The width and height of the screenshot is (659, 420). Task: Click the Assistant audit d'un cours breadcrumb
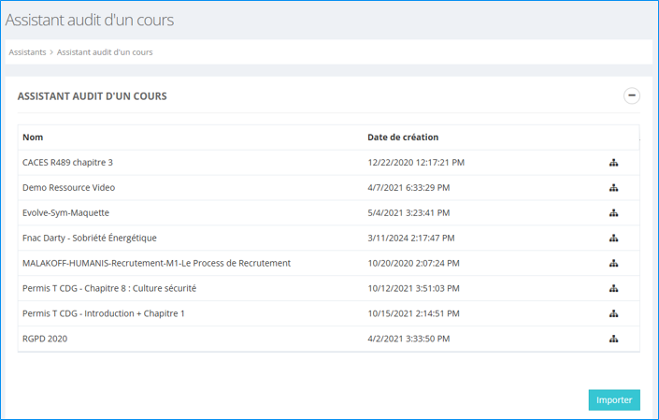pyautogui.click(x=105, y=52)
